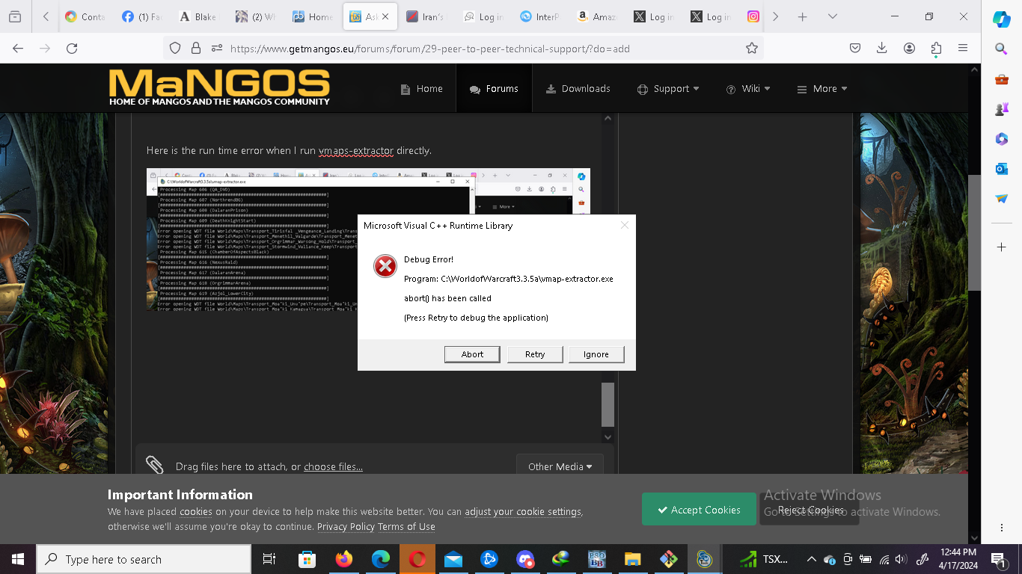Click Retry in the debug error dialog
Image resolution: width=1022 pixels, height=574 pixels.
click(x=535, y=354)
